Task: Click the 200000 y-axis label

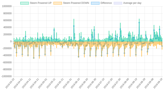Action: [x=7, y=34]
